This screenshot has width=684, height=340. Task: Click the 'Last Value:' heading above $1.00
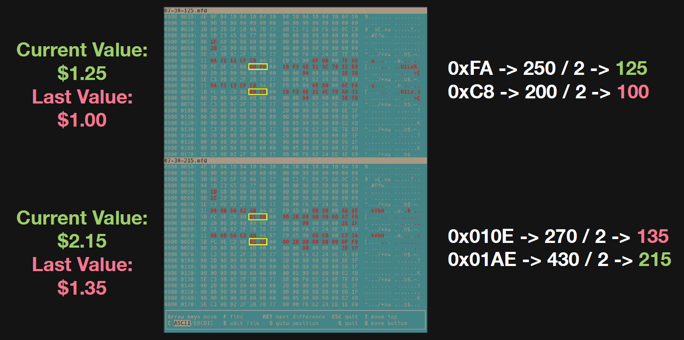tap(83, 97)
